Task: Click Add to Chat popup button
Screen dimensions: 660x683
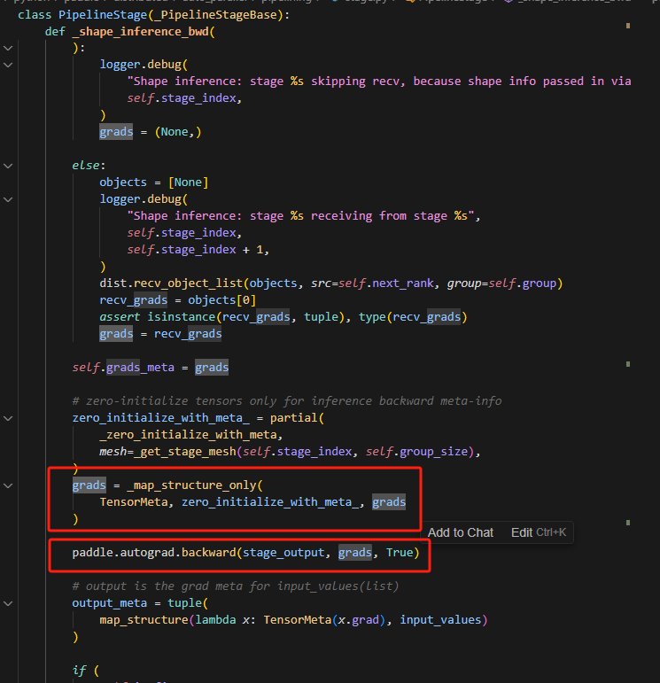Action: click(460, 532)
